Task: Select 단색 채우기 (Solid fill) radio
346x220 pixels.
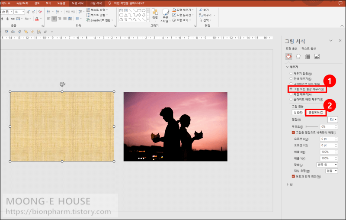Action: (291, 78)
